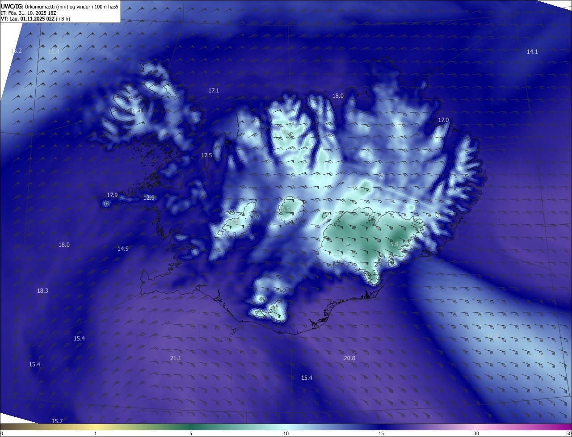Click the 21.1 value label
The width and height of the screenshot is (572, 437).
[176, 358]
